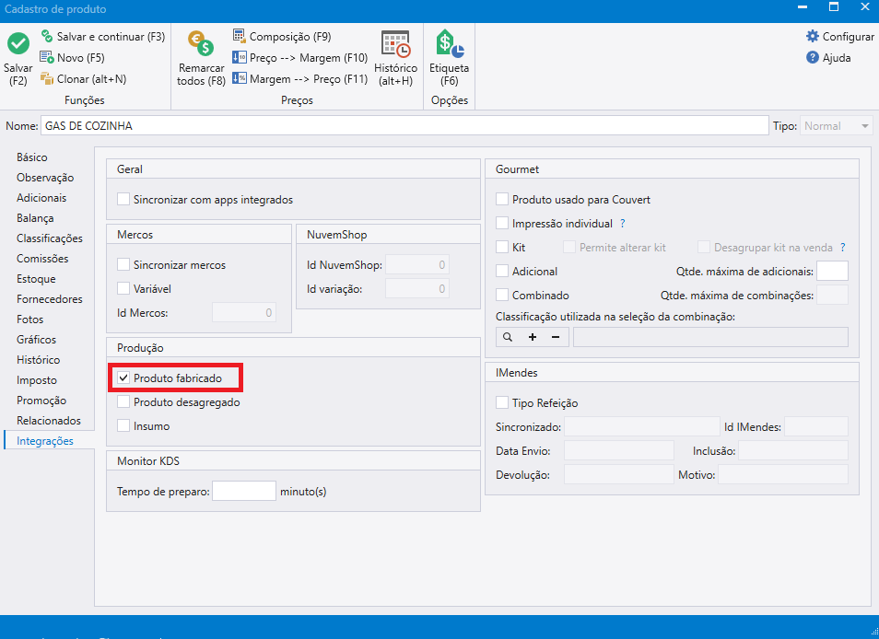Click the Data Envio field

coord(619,451)
